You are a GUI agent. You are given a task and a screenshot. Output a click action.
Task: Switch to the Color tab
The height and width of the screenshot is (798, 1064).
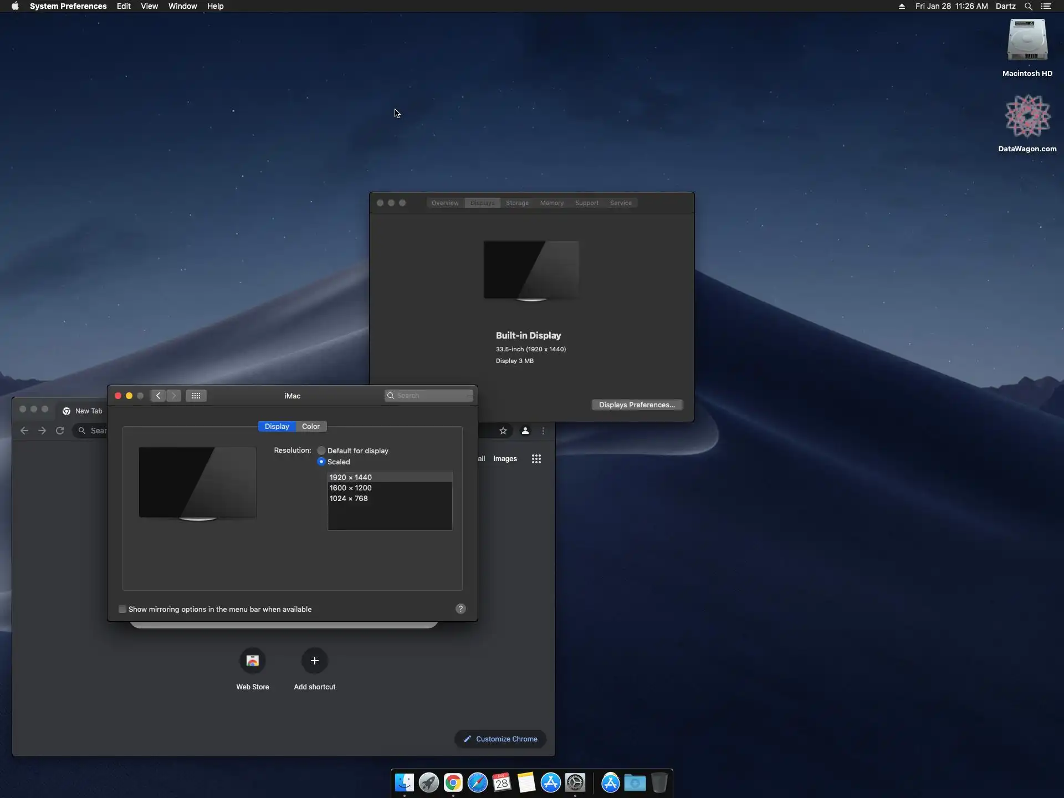pyautogui.click(x=310, y=426)
